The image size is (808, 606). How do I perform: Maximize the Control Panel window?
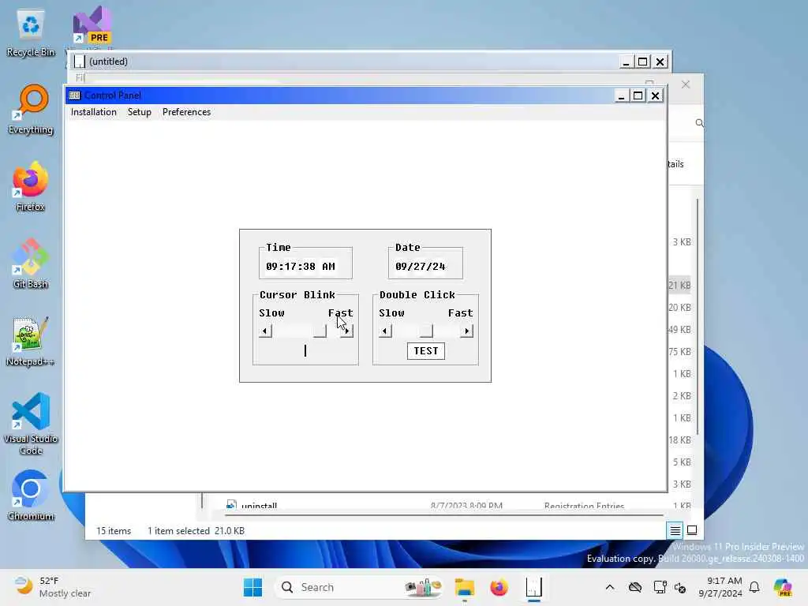(638, 95)
